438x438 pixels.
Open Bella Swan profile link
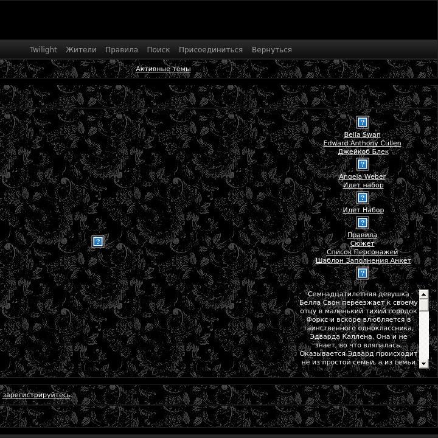pyautogui.click(x=362, y=134)
